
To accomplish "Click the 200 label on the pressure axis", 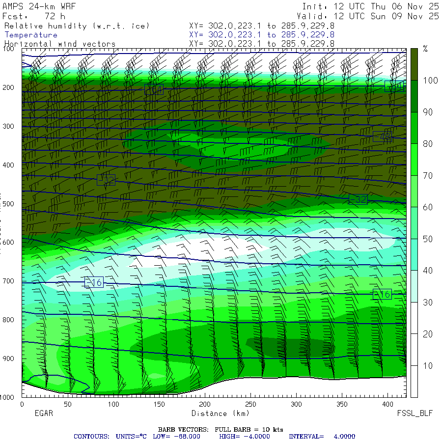I will tap(8, 88).
